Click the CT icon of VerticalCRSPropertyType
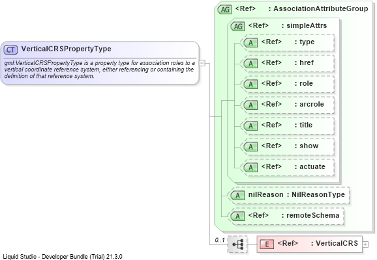 click(10, 49)
